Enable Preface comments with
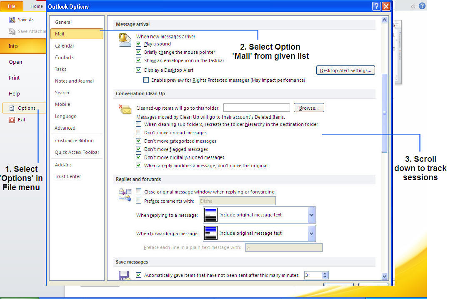 coord(139,201)
